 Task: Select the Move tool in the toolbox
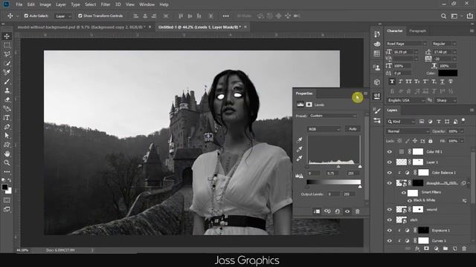point(7,36)
